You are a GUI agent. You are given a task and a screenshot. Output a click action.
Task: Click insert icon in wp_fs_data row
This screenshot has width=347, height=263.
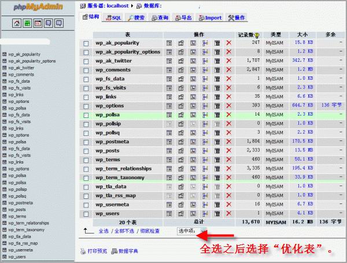click(205, 79)
